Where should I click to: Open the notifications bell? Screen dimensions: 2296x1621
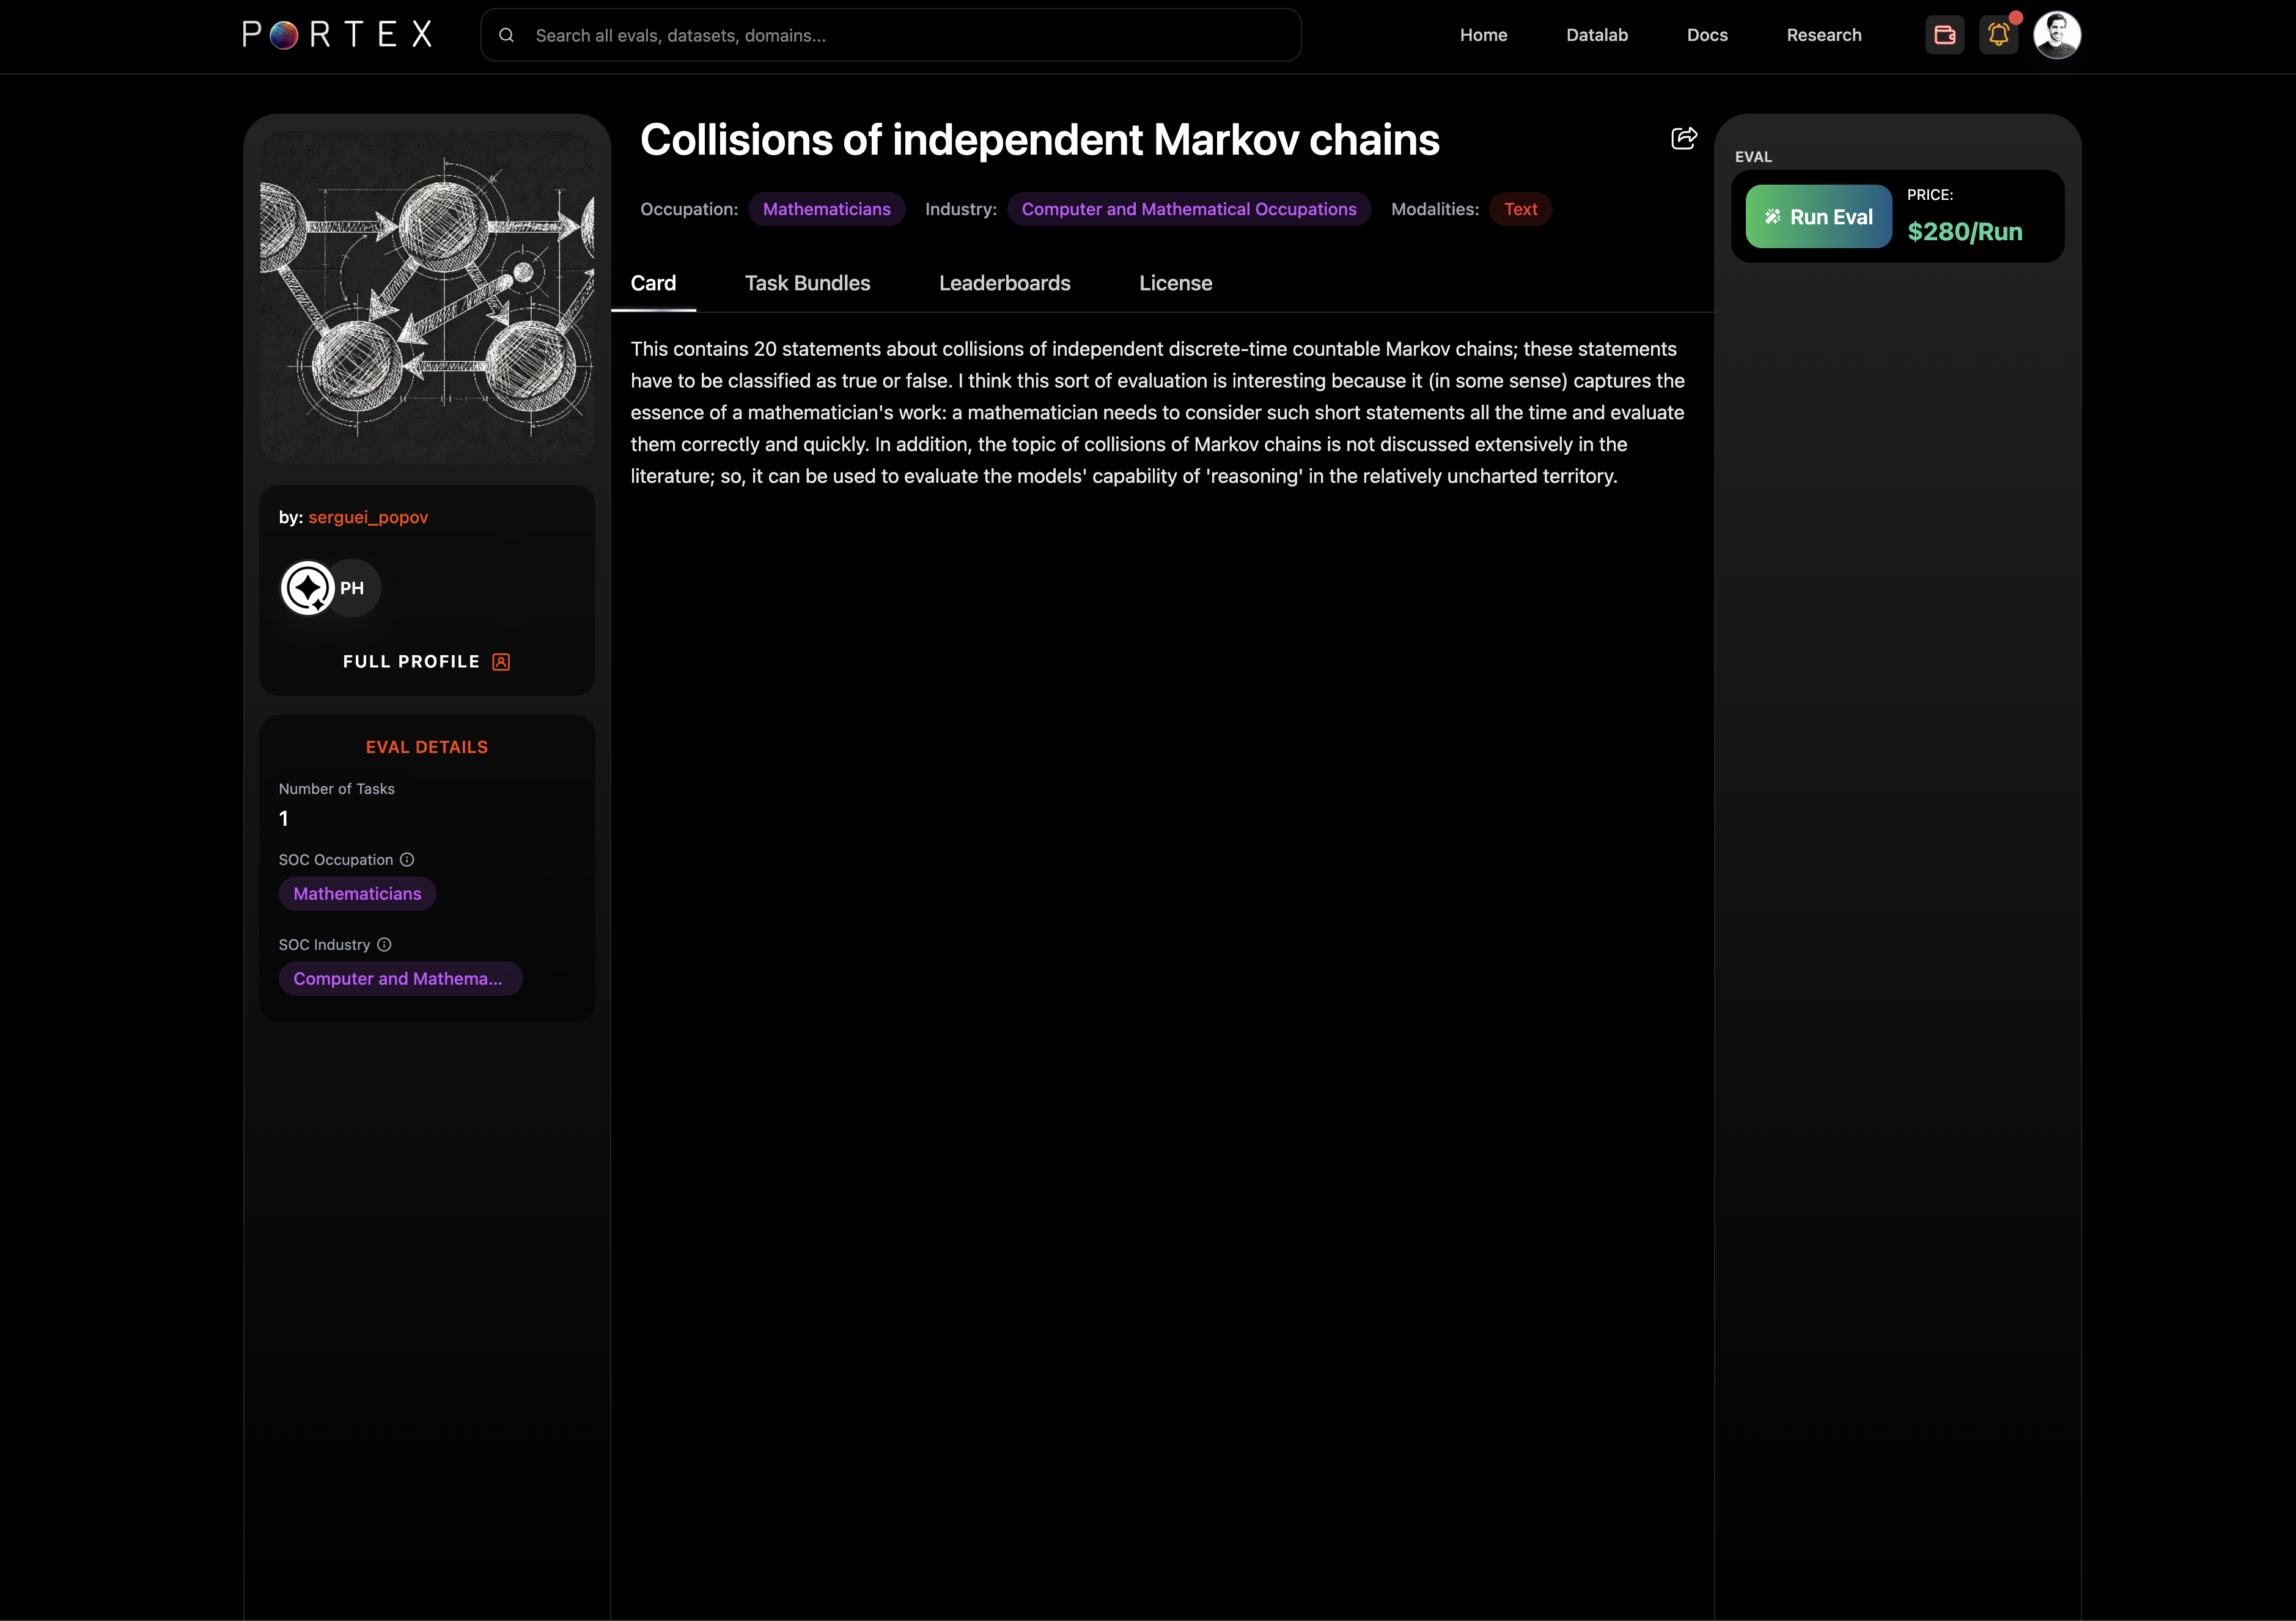pos(1998,35)
